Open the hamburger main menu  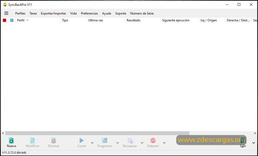coord(6,13)
